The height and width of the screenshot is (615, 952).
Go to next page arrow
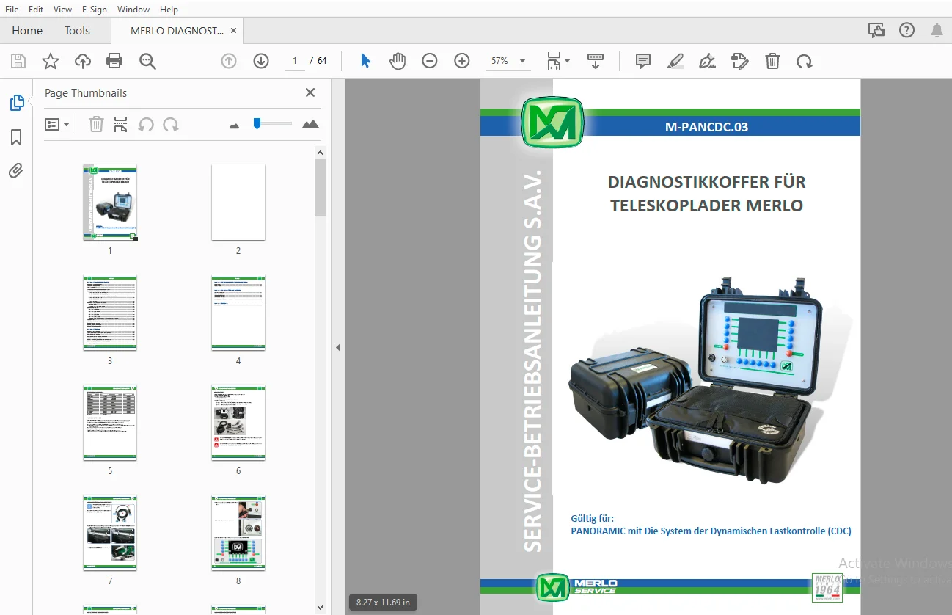click(x=261, y=61)
